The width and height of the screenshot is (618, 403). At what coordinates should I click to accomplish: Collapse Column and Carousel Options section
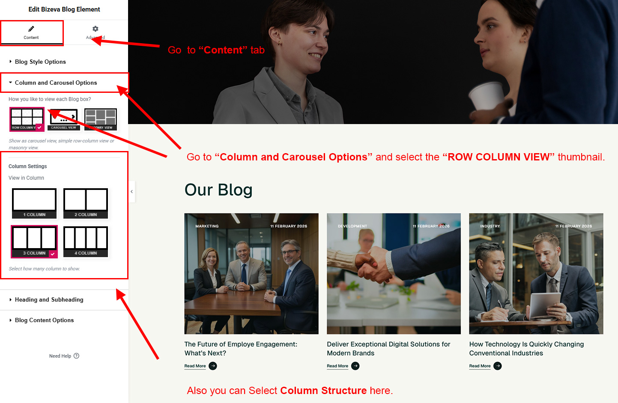click(56, 83)
